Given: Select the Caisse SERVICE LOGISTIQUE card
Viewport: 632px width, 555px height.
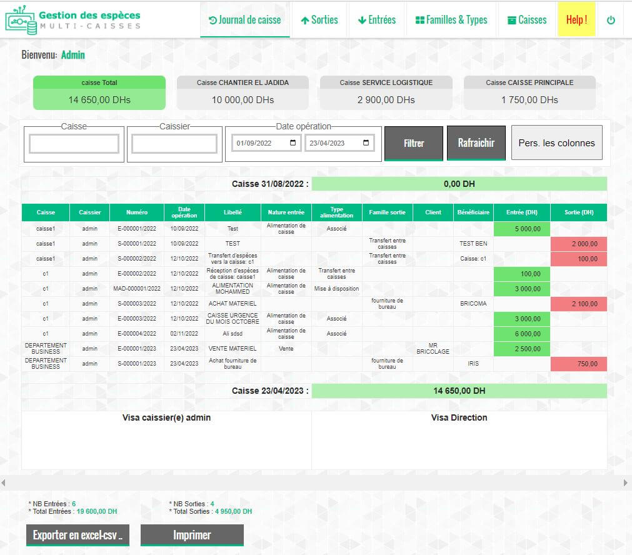Looking at the screenshot, I should pyautogui.click(x=386, y=92).
